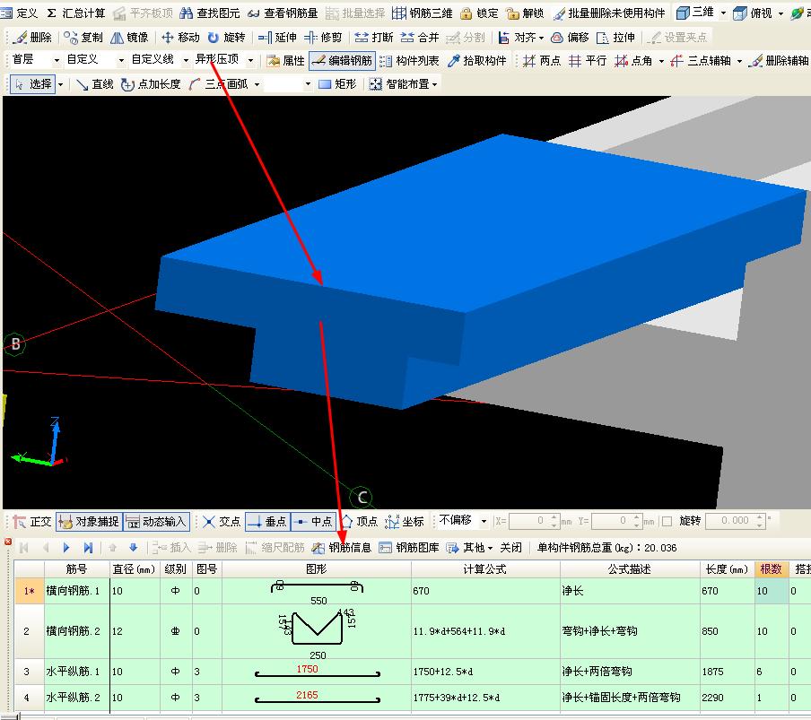Move rebar row down arrow
This screenshot has height=720, width=811.
click(134, 547)
